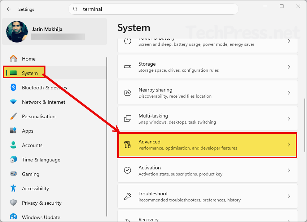Image resolution: width=307 pixels, height=222 pixels.
Task: Select the Gaming controller icon
Action: coord(13,174)
